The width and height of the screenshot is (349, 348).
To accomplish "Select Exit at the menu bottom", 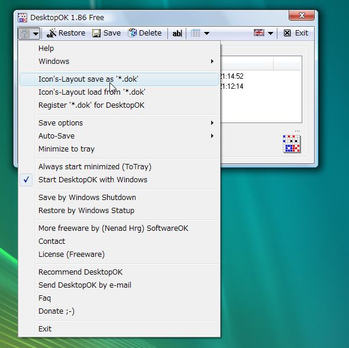I will tap(119, 329).
